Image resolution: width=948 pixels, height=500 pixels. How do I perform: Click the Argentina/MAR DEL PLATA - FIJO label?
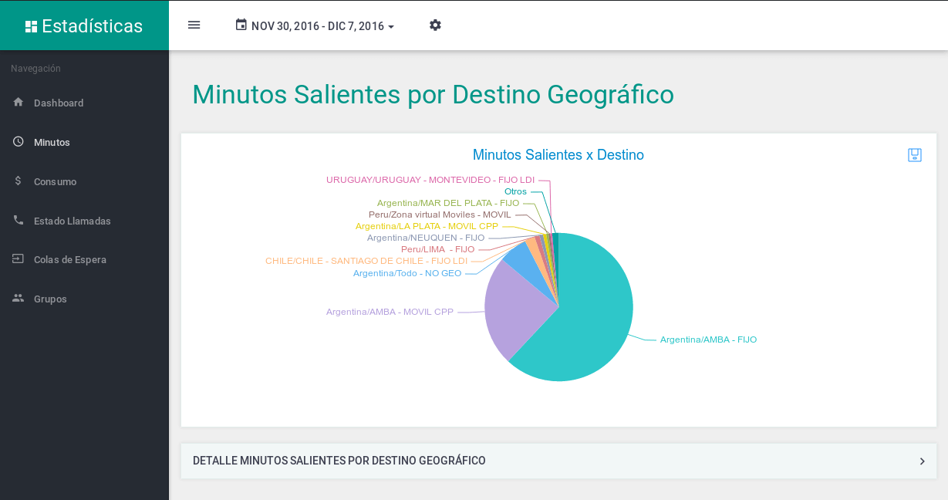click(448, 203)
